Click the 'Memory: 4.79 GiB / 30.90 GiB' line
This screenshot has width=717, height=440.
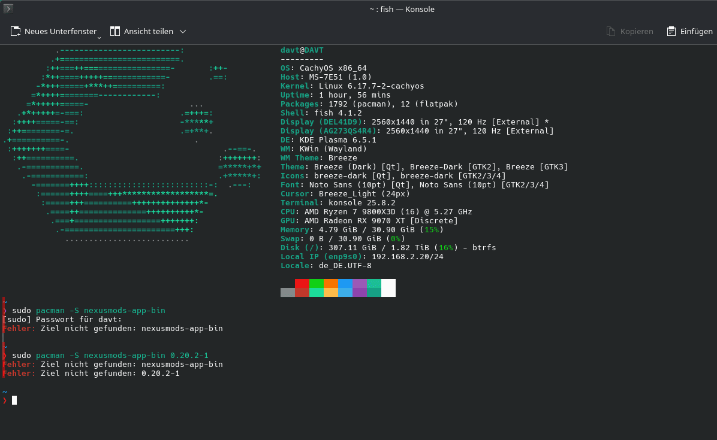tap(362, 230)
